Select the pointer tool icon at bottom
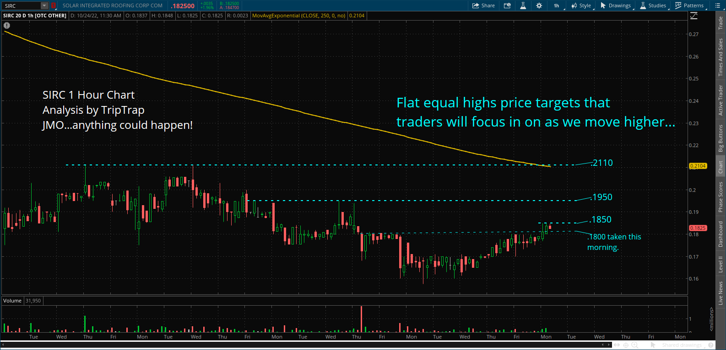 tap(653, 345)
